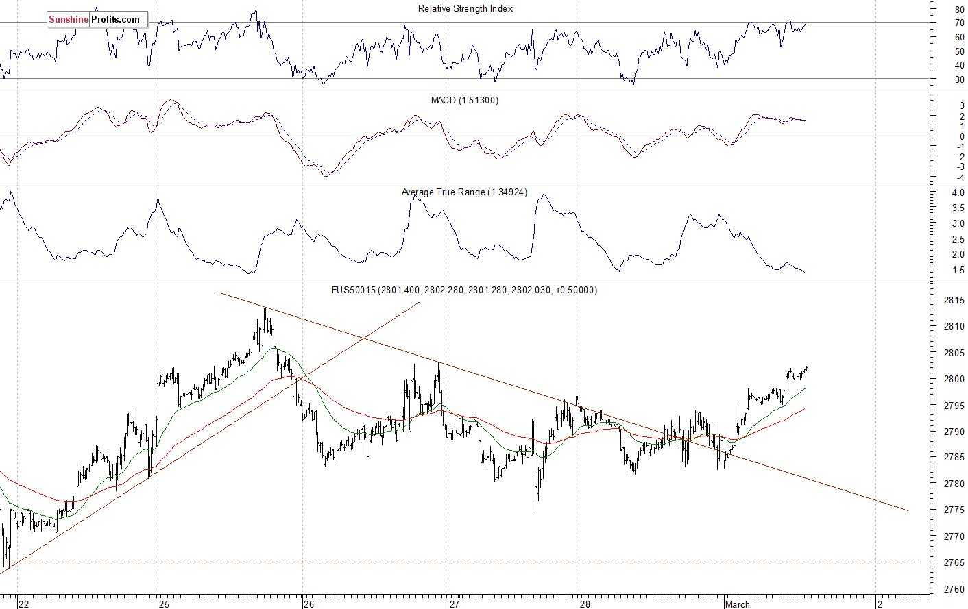
Task: Click the 2 date label on the axis
Action: point(880,604)
